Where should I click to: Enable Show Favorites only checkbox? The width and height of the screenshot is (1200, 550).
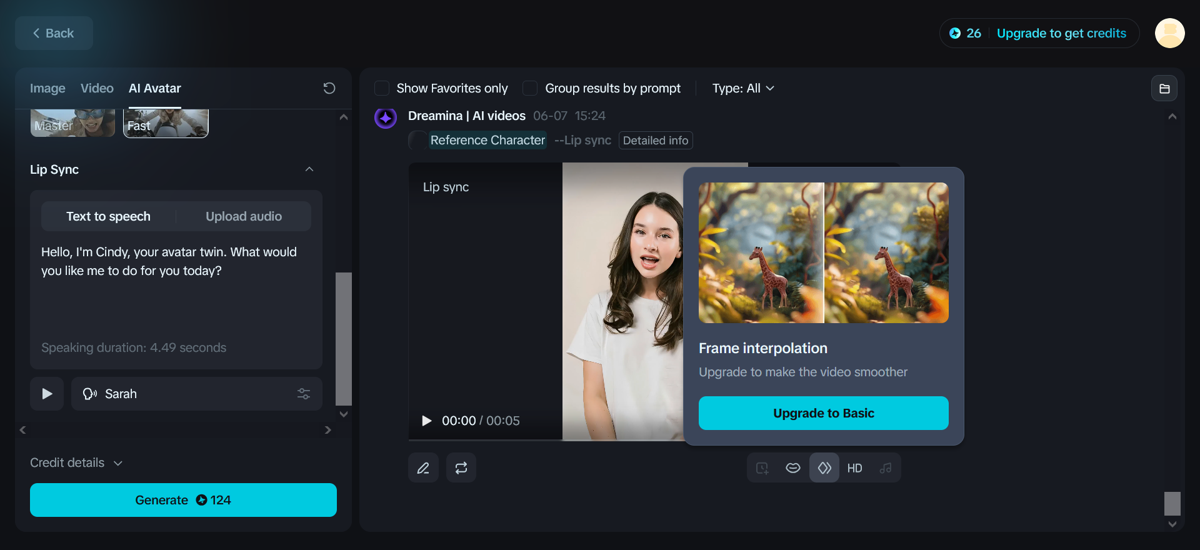pos(382,88)
